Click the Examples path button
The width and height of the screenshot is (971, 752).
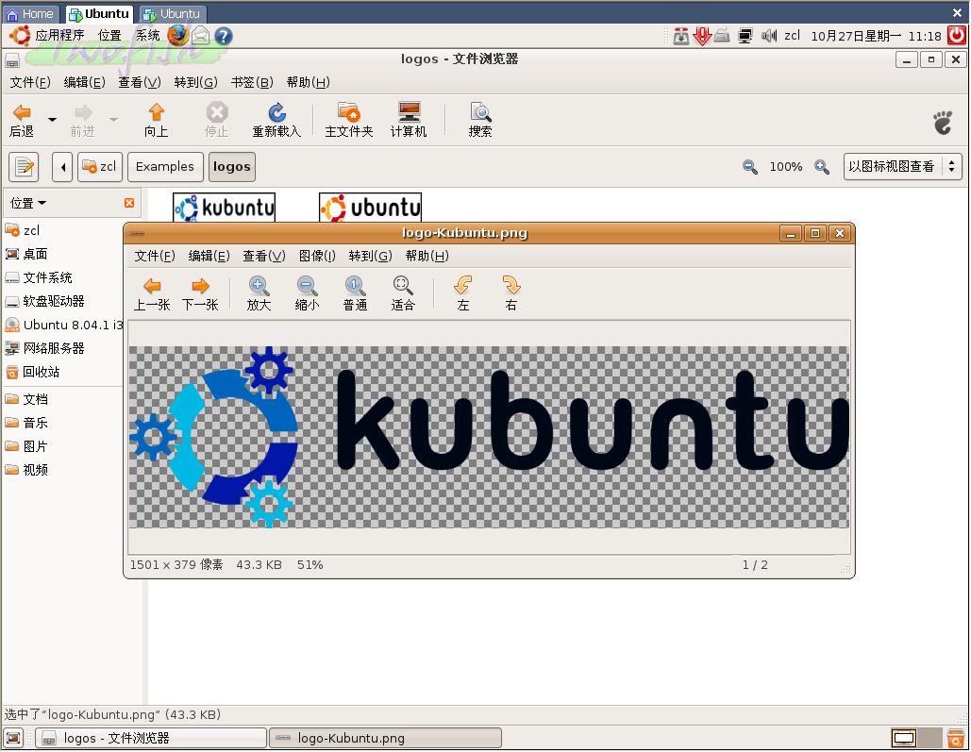[x=165, y=167]
